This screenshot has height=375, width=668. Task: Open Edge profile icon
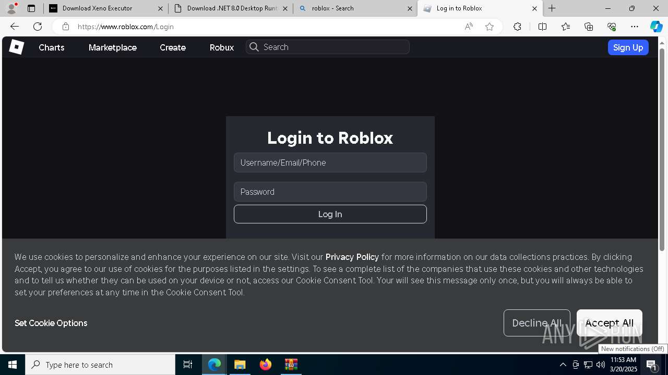coord(11,8)
